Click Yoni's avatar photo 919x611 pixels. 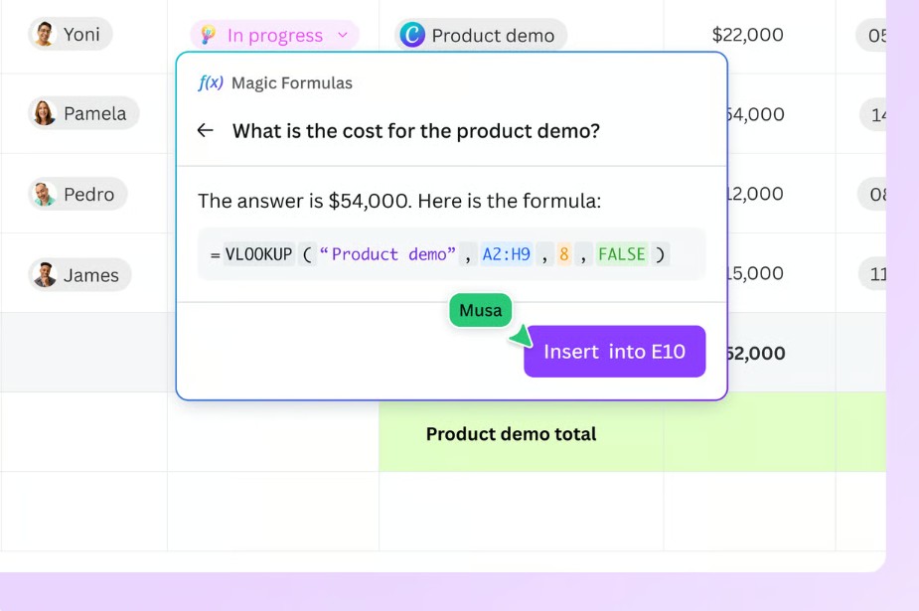point(44,34)
